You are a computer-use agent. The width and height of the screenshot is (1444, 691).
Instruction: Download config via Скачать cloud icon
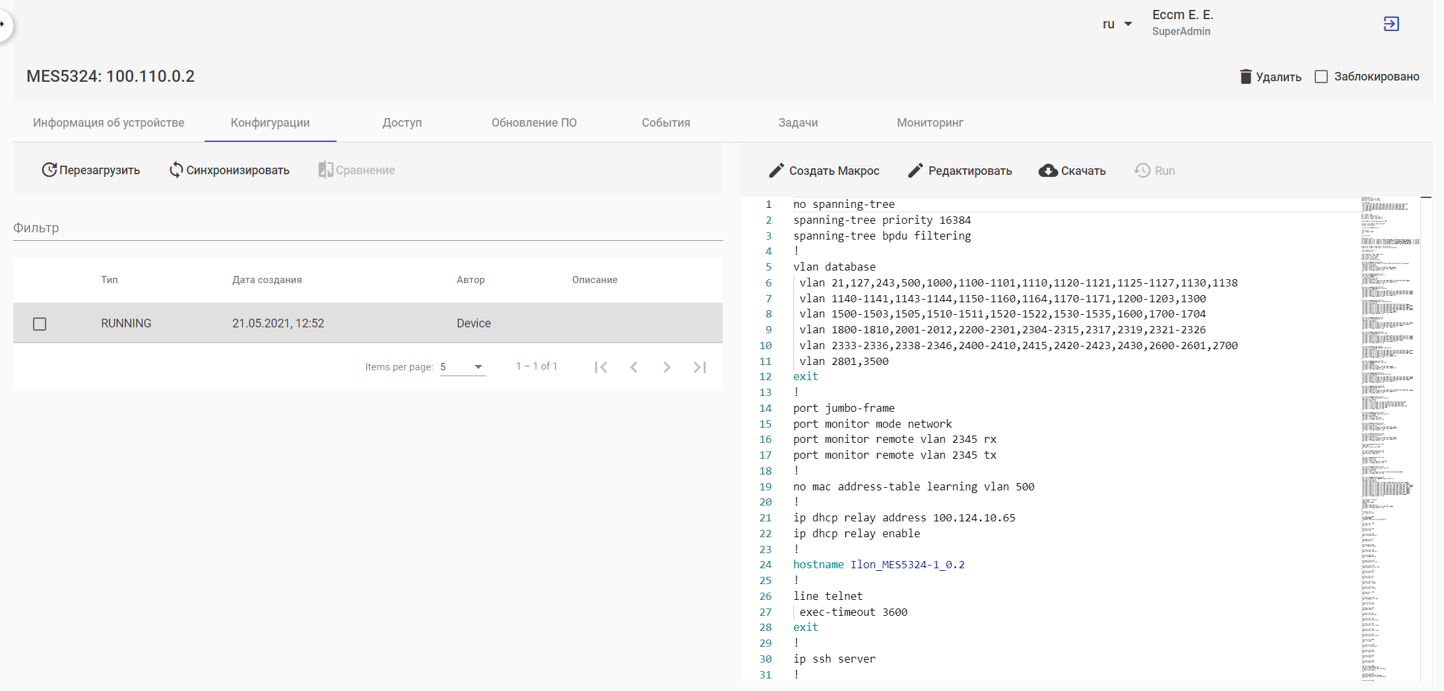point(1047,171)
